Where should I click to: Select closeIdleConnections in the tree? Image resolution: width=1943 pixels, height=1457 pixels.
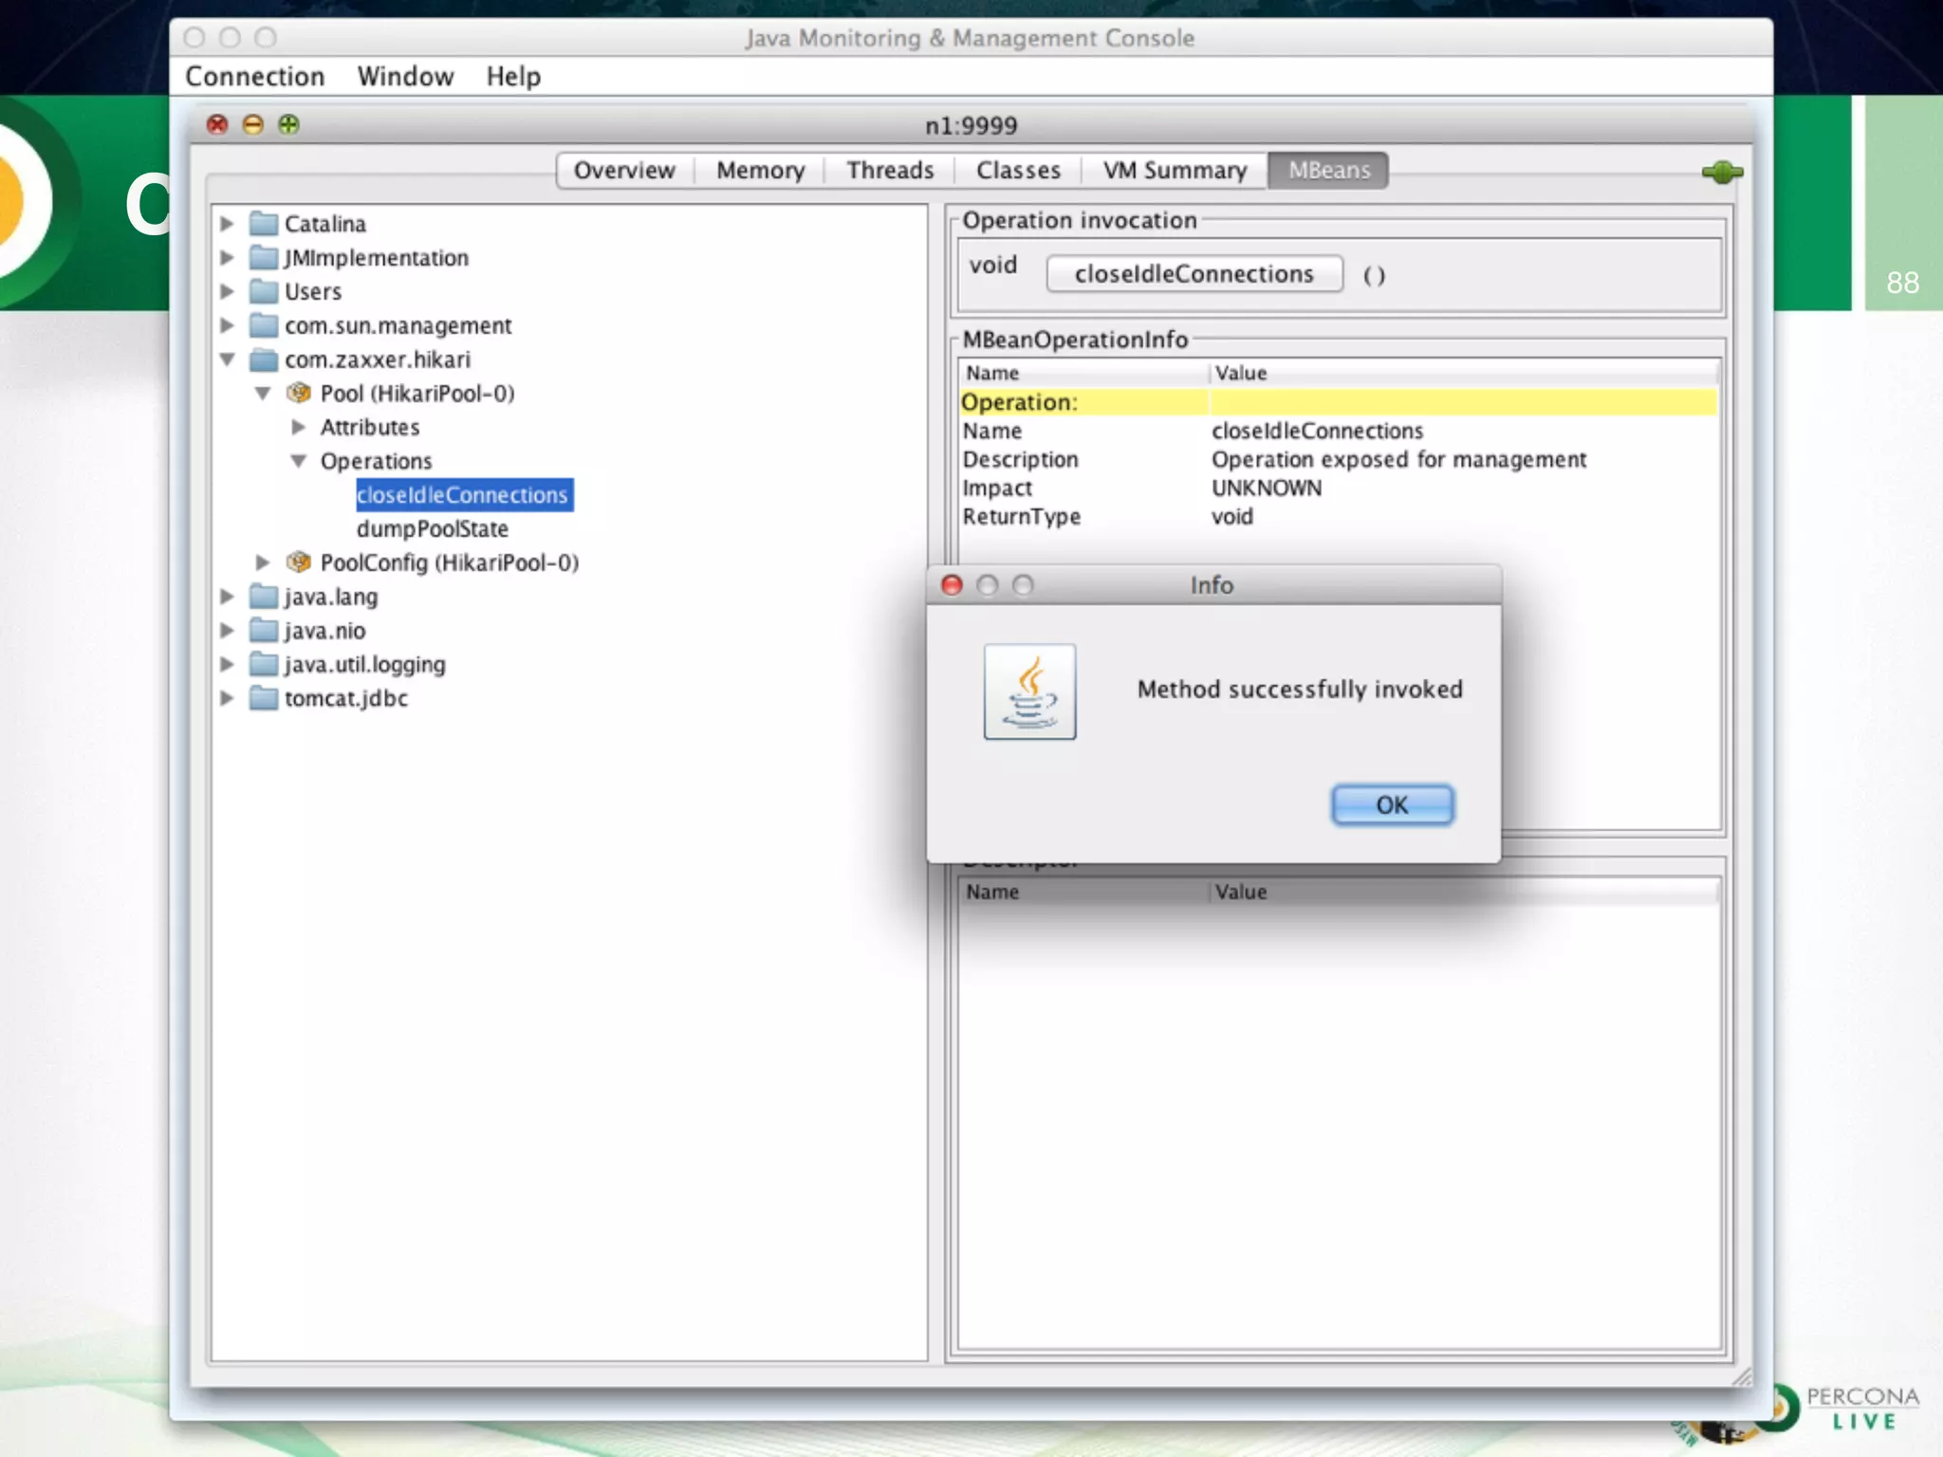click(x=464, y=495)
